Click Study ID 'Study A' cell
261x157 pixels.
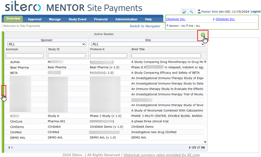coord(53,116)
